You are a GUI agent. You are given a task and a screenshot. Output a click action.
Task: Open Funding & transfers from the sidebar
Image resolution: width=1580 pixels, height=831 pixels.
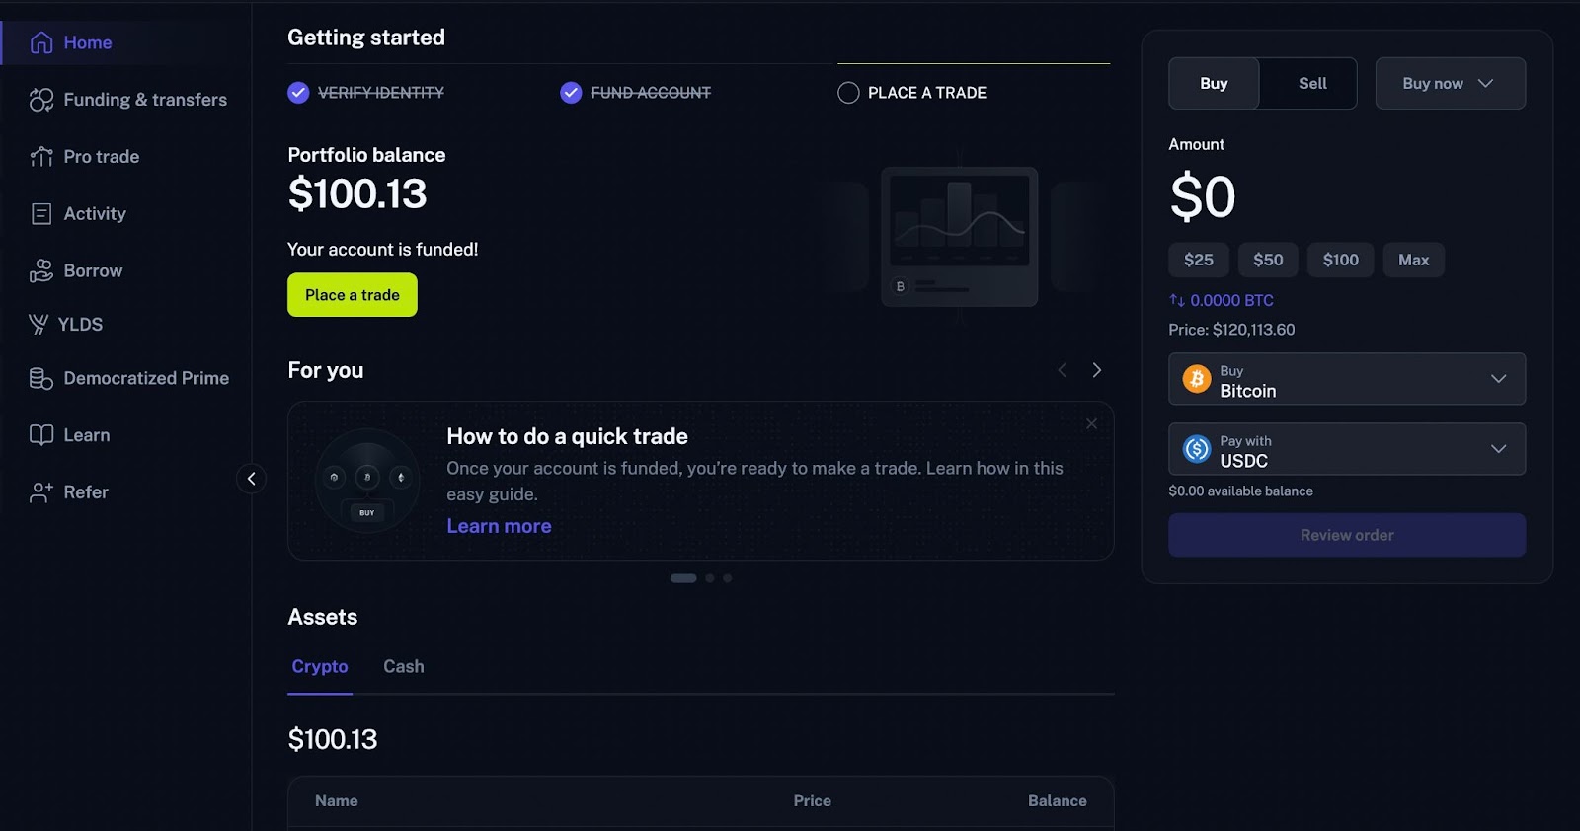click(x=144, y=99)
